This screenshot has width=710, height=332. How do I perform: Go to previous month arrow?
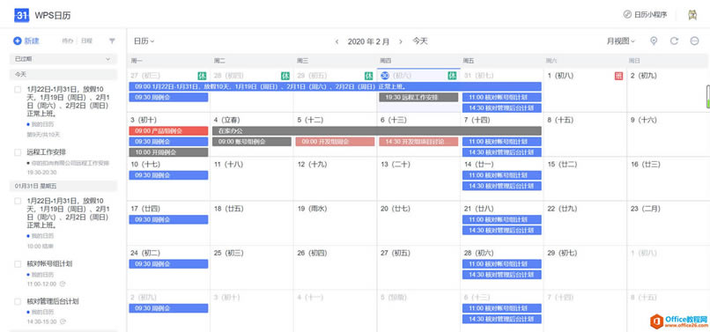click(337, 41)
